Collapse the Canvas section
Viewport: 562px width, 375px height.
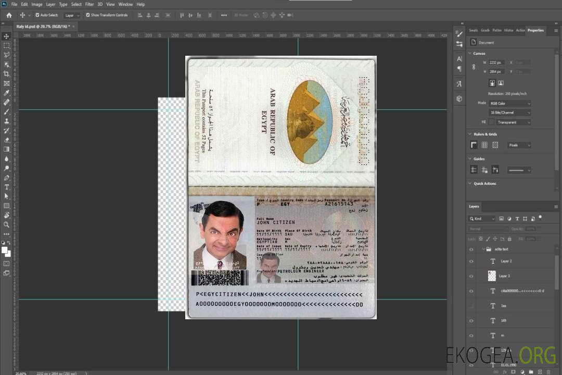470,54
